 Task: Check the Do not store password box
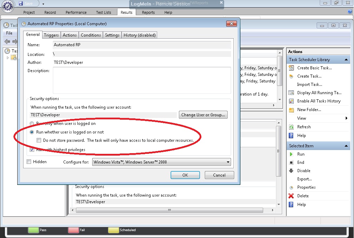point(39,140)
